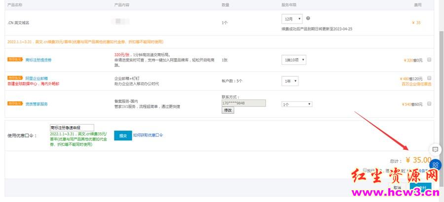Click the 帐户数：5个 text
This screenshot has width=444, height=202.
232,81
